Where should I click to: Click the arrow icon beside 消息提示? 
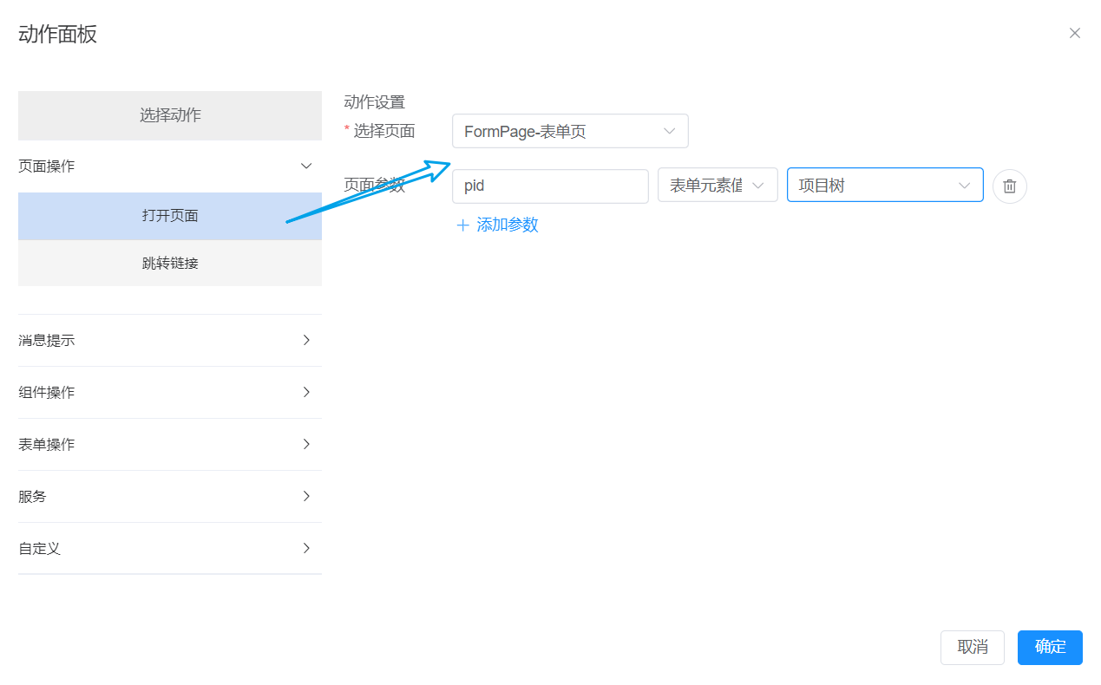pos(305,340)
